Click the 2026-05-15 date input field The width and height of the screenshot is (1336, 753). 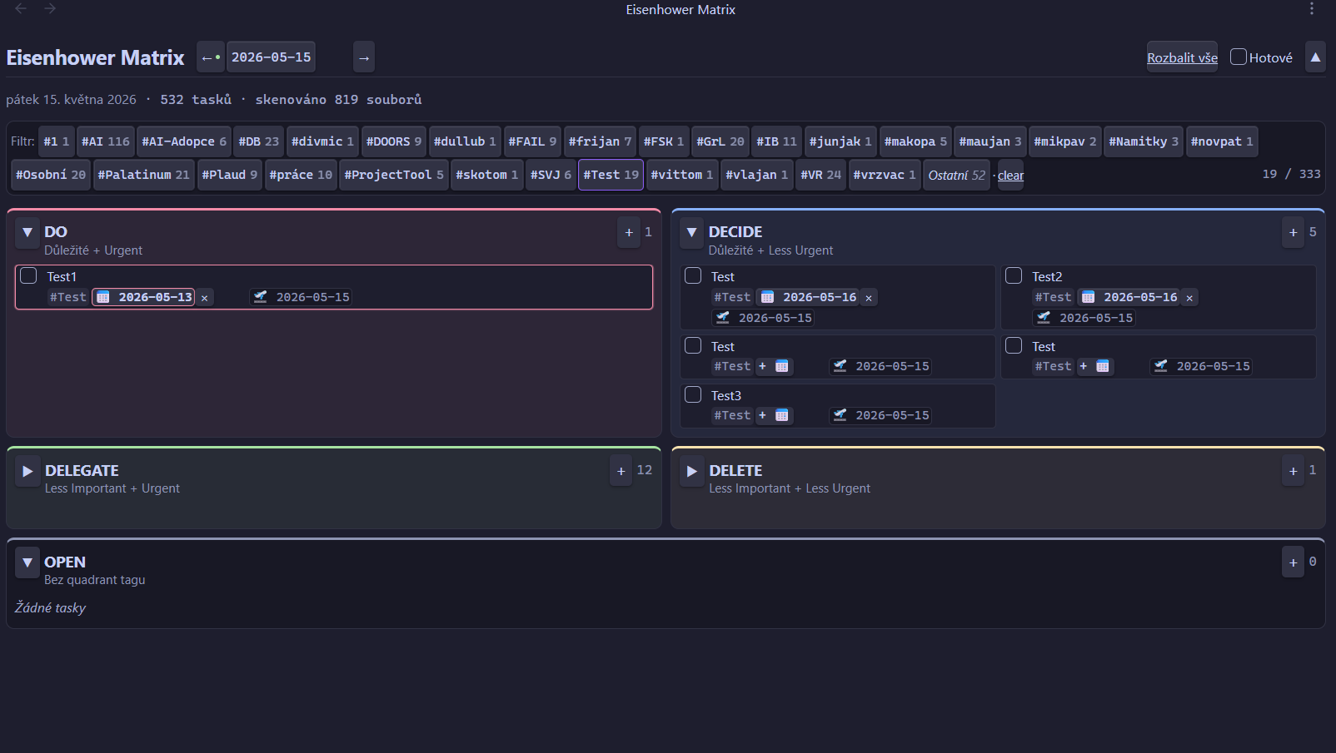tap(271, 57)
